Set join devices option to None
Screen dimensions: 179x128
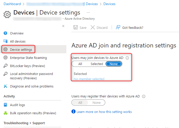pos(114,64)
